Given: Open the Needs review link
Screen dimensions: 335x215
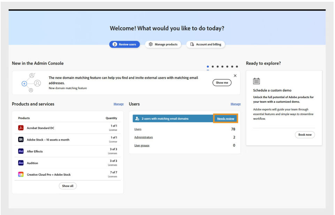Looking at the screenshot, I should click(x=226, y=119).
